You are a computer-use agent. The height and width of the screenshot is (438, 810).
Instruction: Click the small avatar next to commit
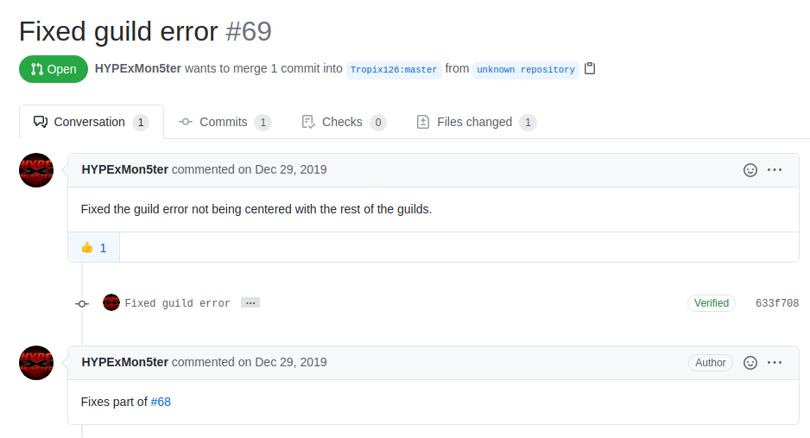point(111,302)
